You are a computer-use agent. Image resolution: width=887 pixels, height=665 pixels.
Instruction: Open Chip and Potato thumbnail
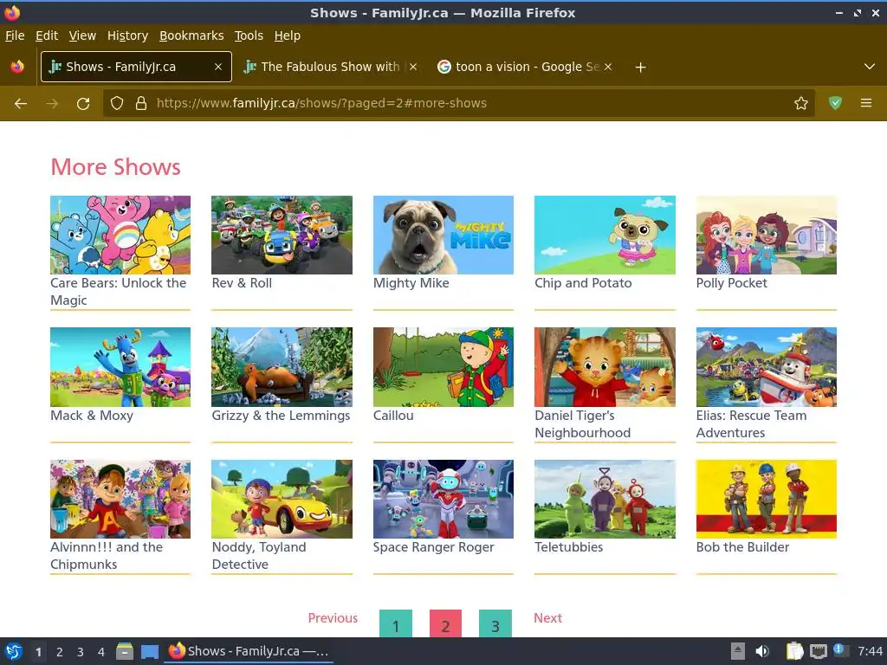tap(605, 236)
